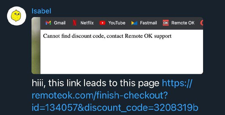Click the 'Cannot find discount code' error text

point(107,36)
